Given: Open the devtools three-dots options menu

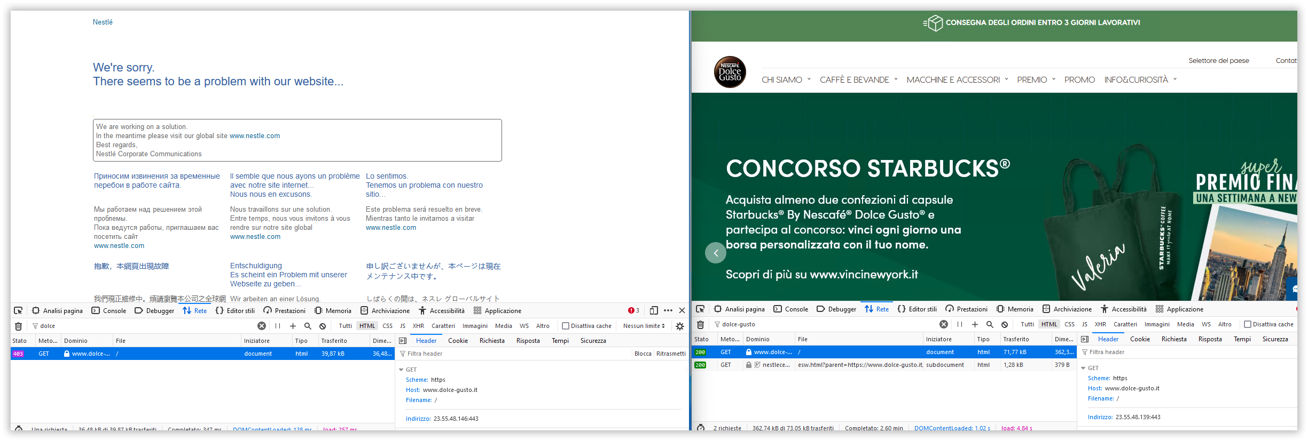Looking at the screenshot, I should (x=668, y=310).
